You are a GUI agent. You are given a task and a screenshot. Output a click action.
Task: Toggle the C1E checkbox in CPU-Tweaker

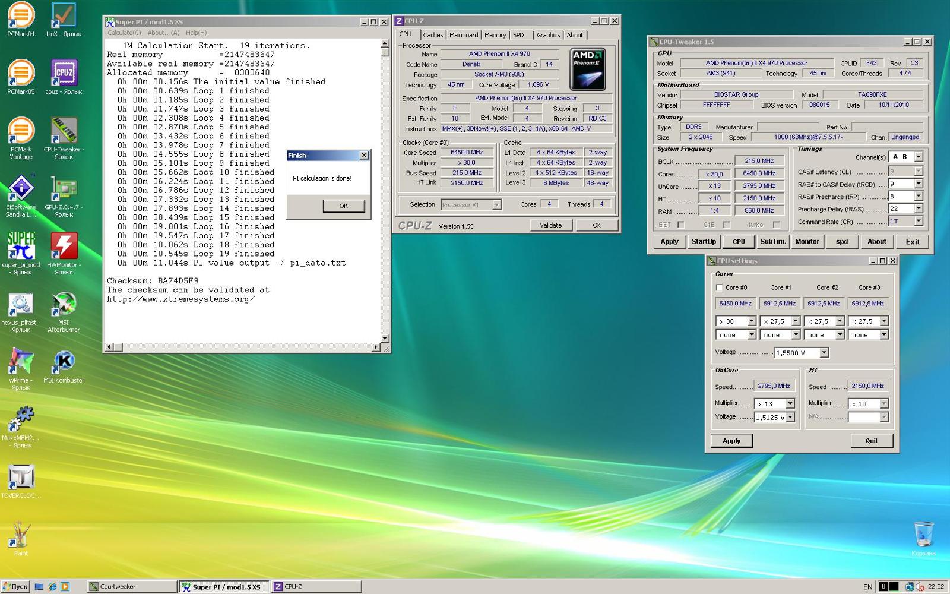726,225
